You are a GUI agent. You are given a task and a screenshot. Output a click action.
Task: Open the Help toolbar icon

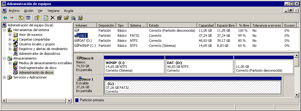pos(37,18)
